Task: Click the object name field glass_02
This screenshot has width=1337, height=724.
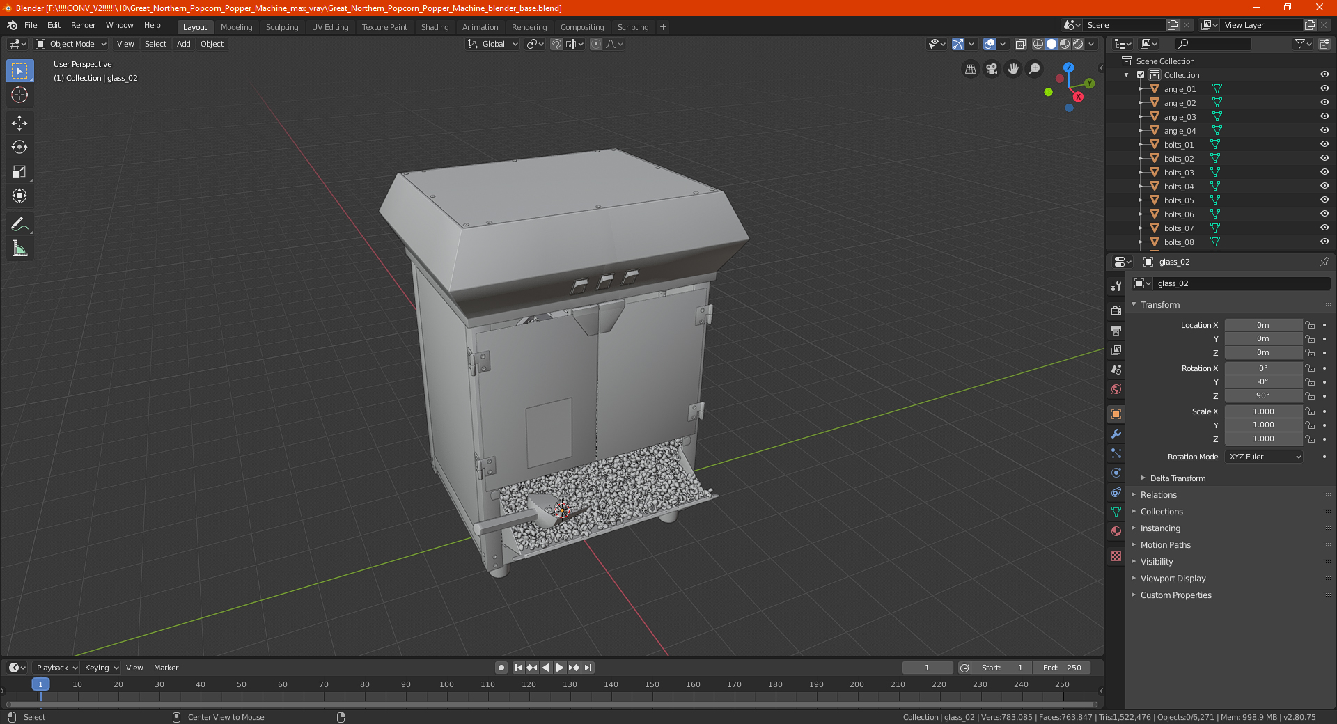Action: click(x=1241, y=283)
